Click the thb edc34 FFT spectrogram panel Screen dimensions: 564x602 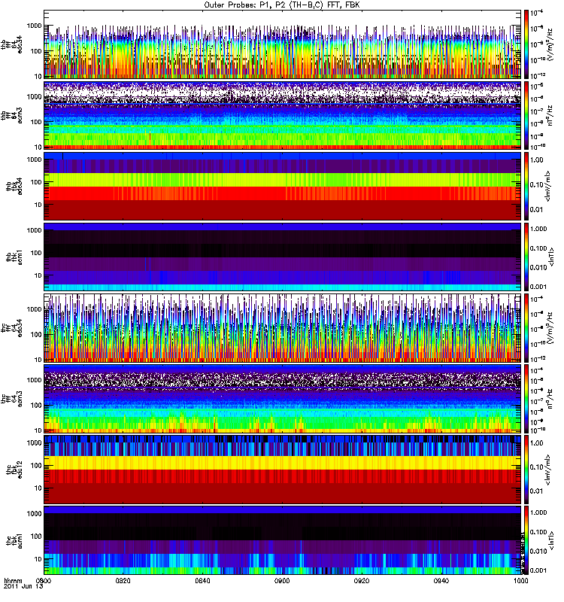point(282,44)
